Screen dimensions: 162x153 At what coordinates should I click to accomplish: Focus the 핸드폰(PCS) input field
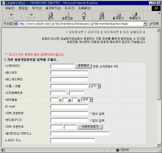[x=69, y=120]
